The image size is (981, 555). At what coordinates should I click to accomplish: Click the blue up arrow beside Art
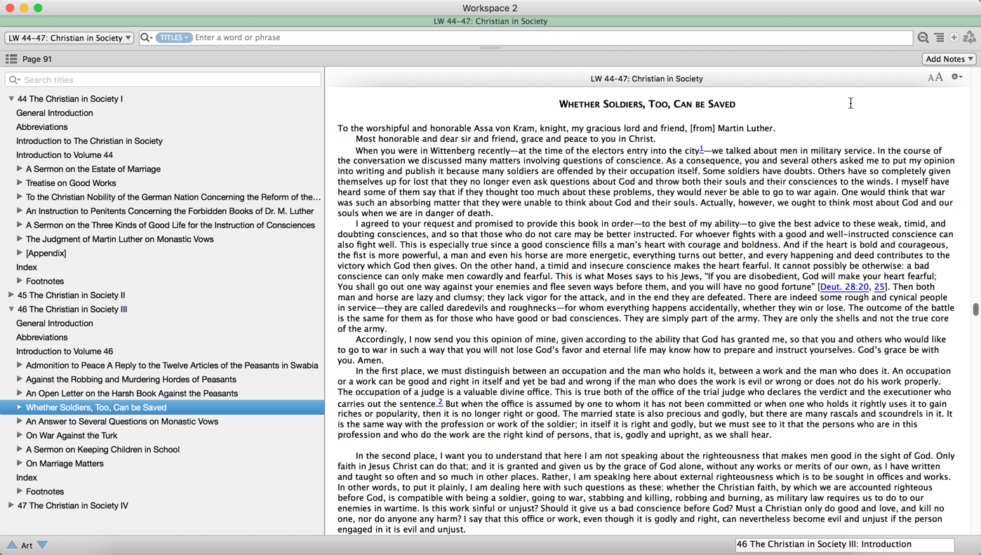click(12, 545)
